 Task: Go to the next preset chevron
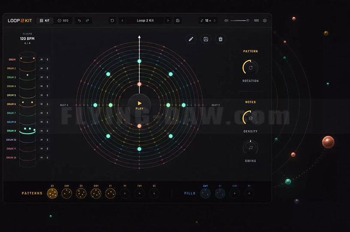tap(168, 21)
